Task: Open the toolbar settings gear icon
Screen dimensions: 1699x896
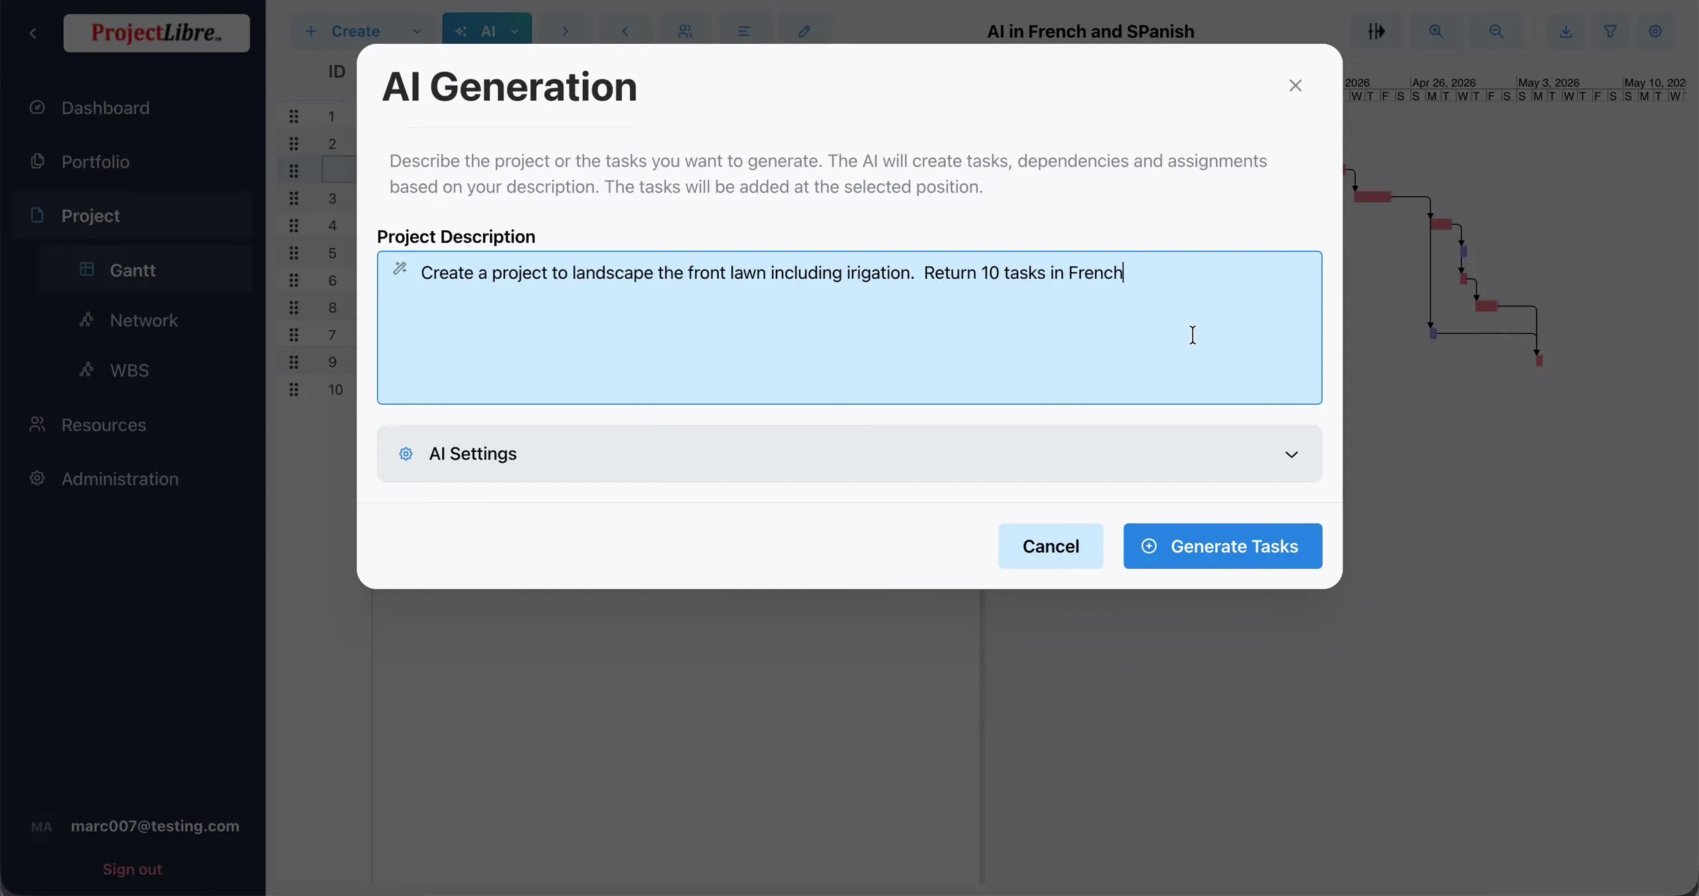Action: point(1655,31)
